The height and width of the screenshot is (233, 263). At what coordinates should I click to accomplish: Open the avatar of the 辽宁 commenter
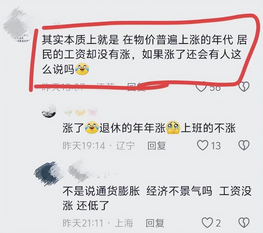pyautogui.click(x=49, y=111)
